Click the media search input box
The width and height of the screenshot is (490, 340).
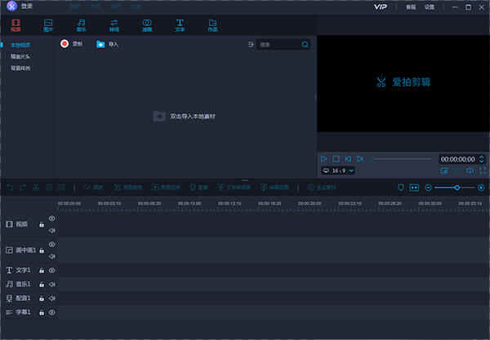(x=278, y=44)
